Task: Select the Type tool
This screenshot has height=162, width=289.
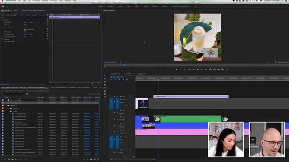Action: pyautogui.click(x=105, y=97)
